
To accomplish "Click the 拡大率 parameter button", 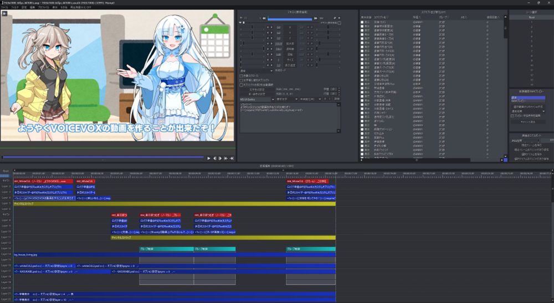I will 290,43.
